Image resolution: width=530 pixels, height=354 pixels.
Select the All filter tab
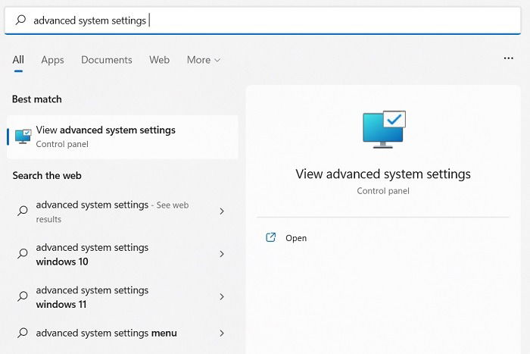(x=18, y=60)
